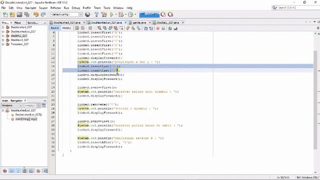Close the gande.java editor tab
This screenshot has width=320, height=180.
coord(150,22)
